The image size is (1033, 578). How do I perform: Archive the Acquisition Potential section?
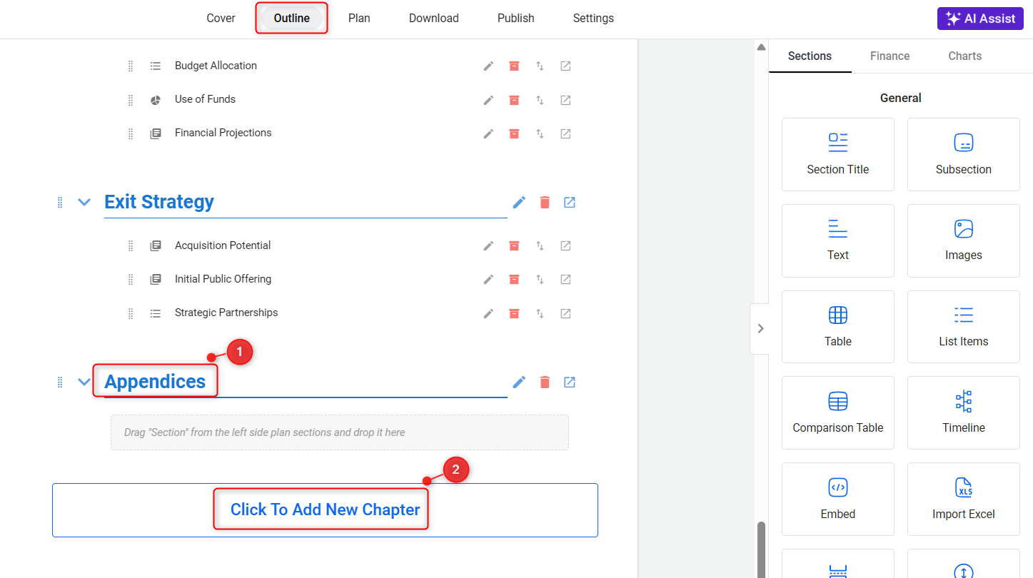[x=514, y=245]
